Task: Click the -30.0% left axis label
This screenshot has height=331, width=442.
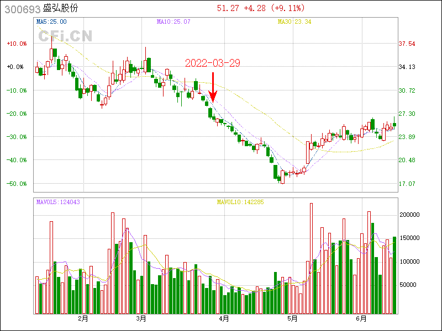Action: 17,137
